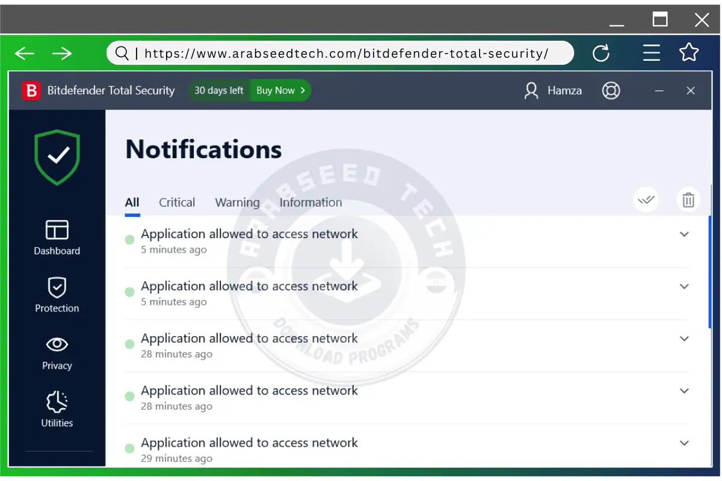This screenshot has width=722, height=481.
Task: Open the Utilities section
Action: tap(57, 409)
